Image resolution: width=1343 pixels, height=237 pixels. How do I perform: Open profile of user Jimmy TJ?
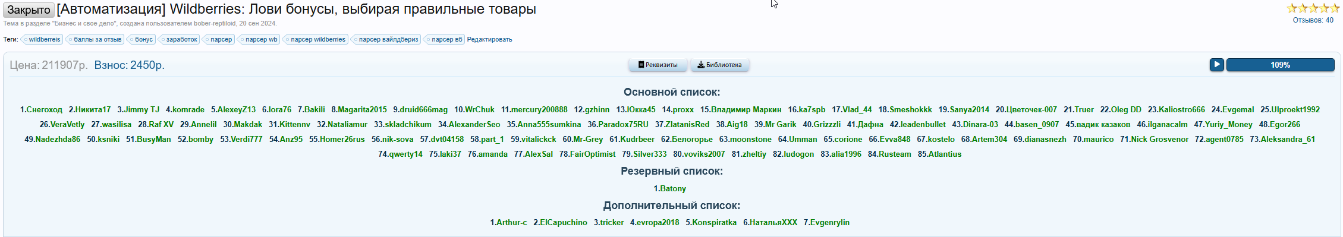(x=141, y=109)
